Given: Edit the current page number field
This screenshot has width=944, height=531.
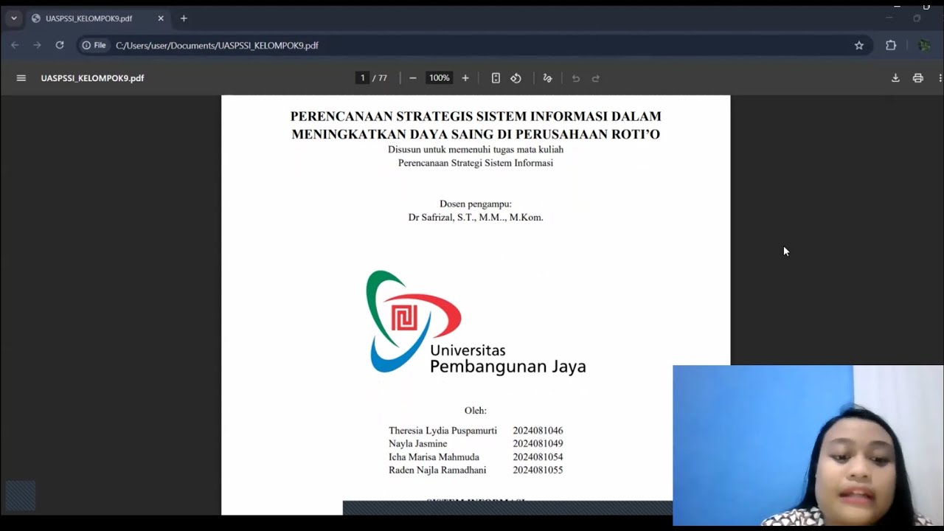Looking at the screenshot, I should tap(362, 78).
